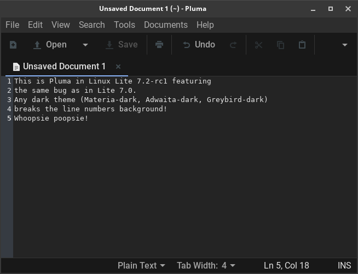358x274 pixels.
Task: Click the Paste clipboard icon
Action: click(x=302, y=45)
